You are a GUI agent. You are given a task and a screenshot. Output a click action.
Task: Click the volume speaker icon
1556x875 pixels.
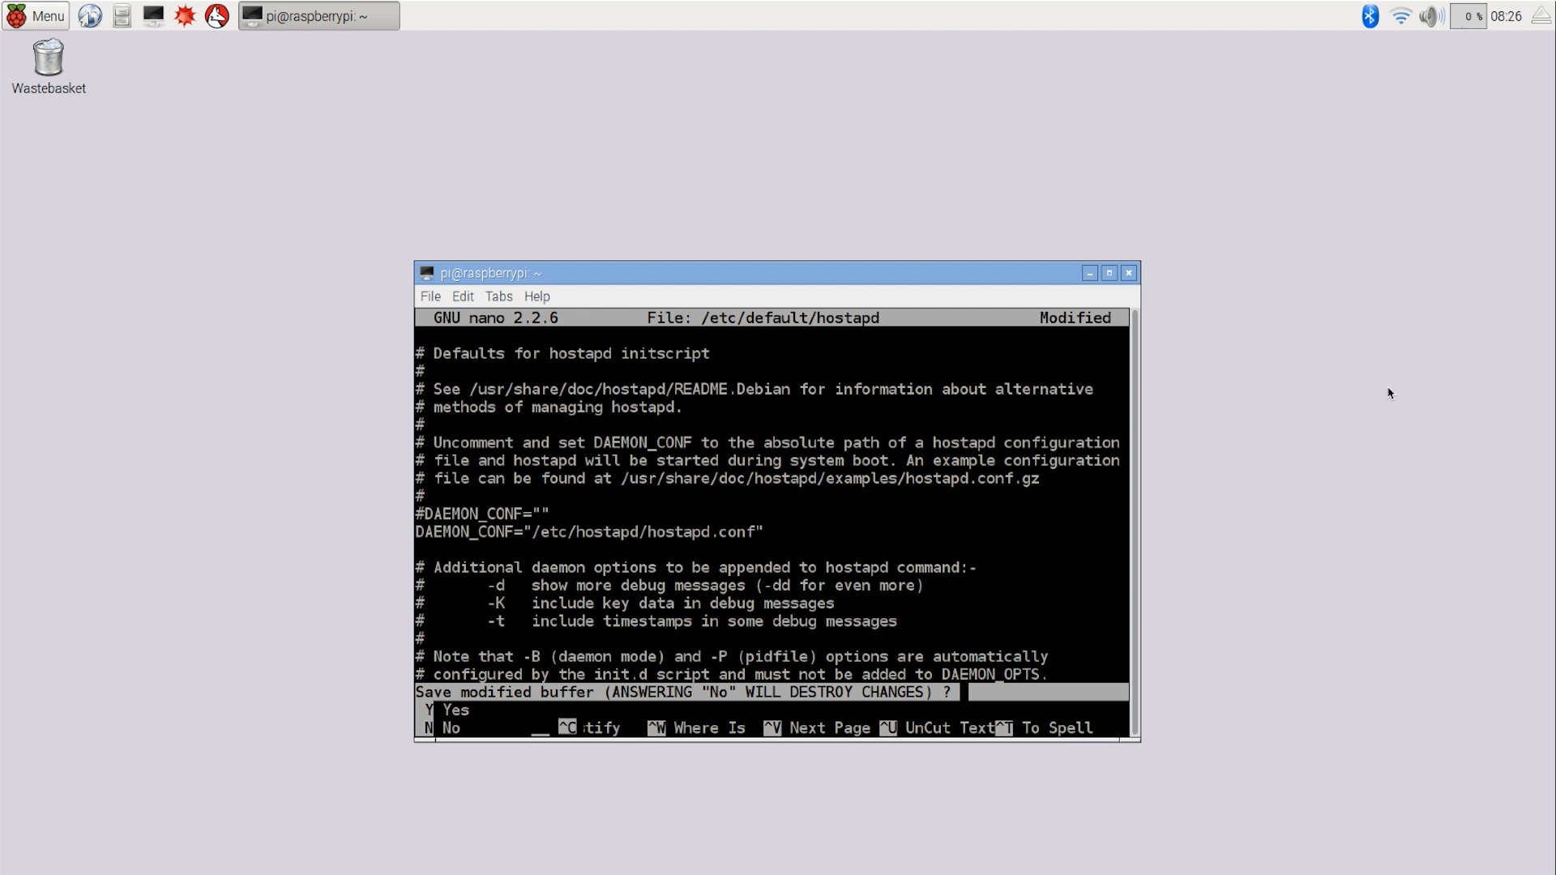(x=1430, y=15)
